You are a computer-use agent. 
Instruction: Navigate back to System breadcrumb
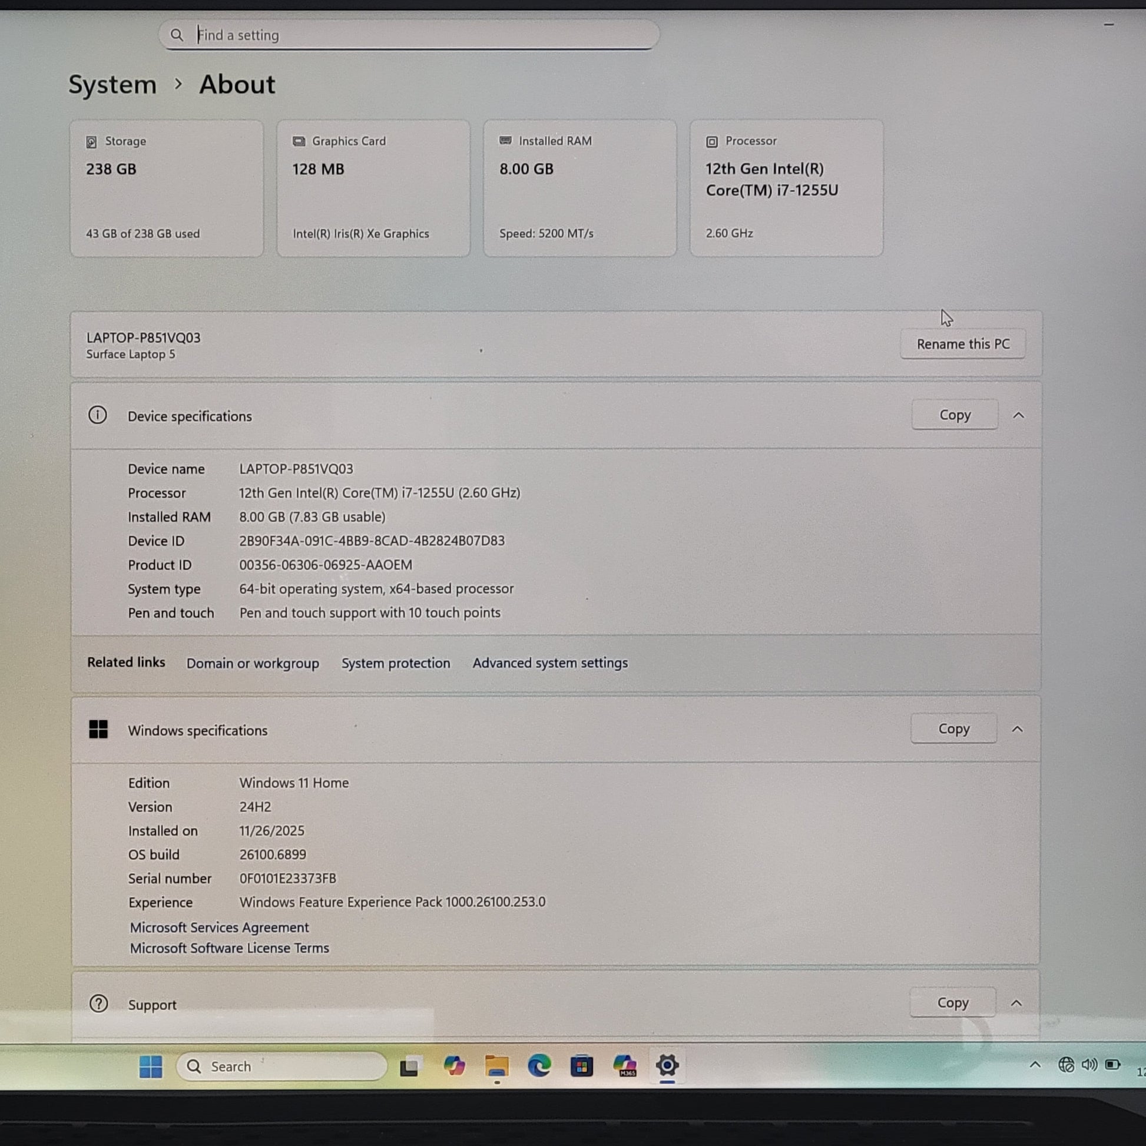tap(112, 84)
